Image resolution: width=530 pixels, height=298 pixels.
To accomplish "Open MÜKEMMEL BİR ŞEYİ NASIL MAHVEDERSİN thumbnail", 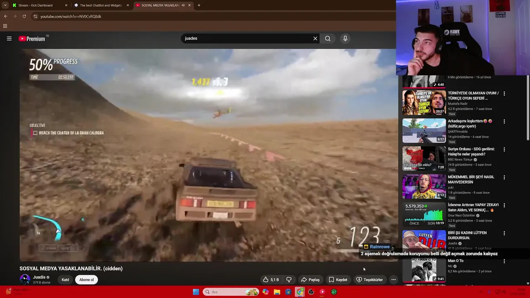I will 424,186.
